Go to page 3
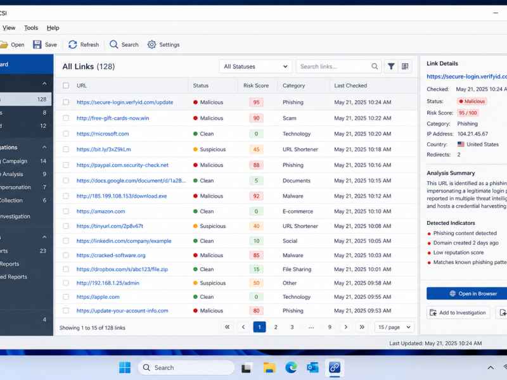 (292, 327)
